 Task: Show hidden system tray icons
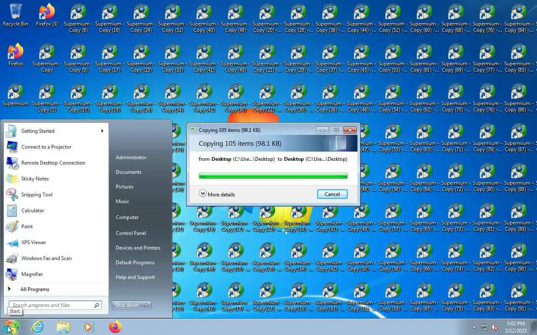[474, 327]
